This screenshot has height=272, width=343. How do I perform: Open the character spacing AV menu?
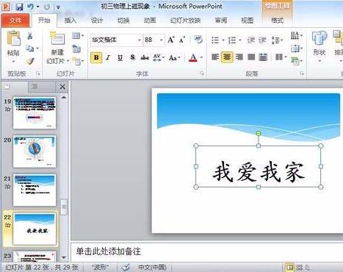[158, 57]
